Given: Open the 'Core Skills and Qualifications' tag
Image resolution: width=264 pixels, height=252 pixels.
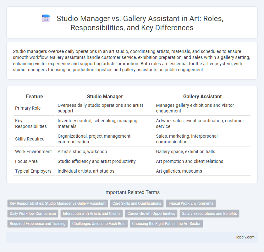Looking at the screenshot, I should [137, 203].
